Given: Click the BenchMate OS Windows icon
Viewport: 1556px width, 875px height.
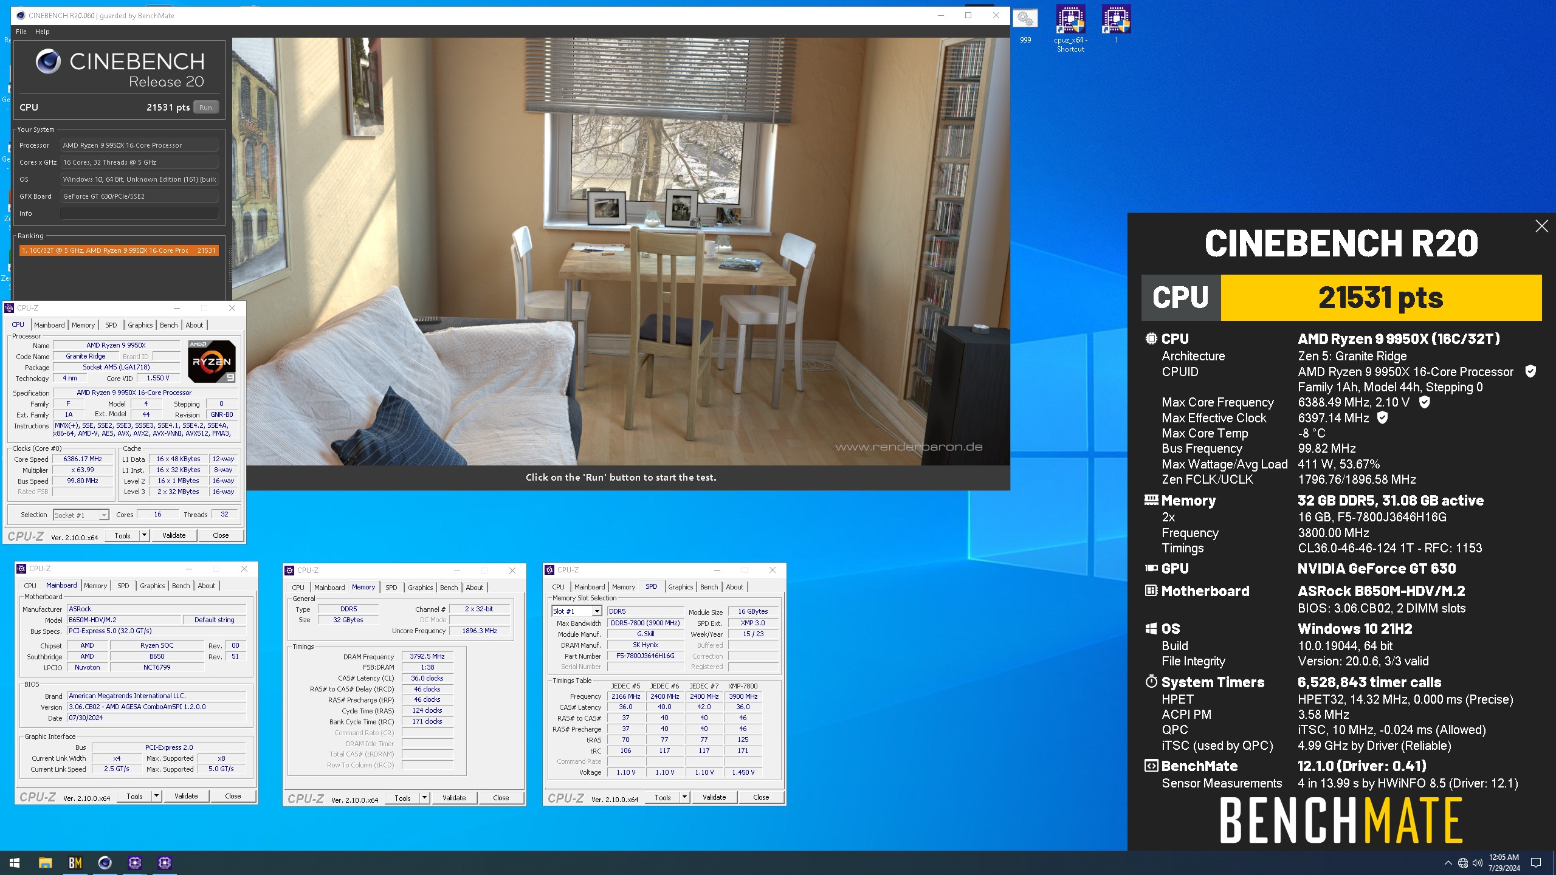Looking at the screenshot, I should coord(1151,628).
